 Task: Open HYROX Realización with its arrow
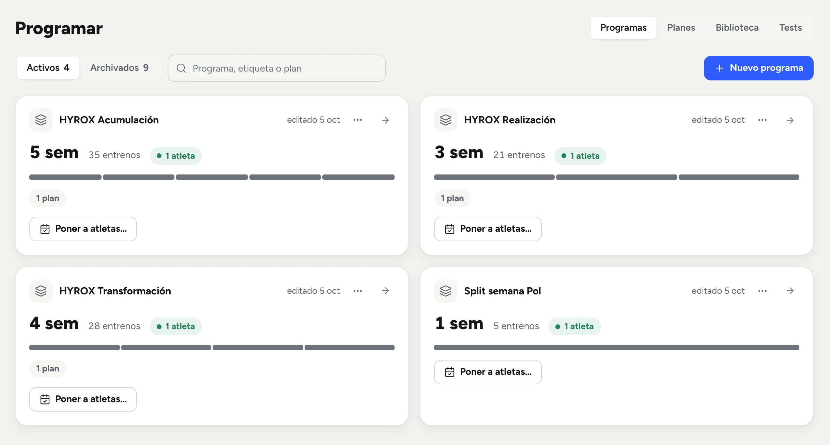click(790, 120)
